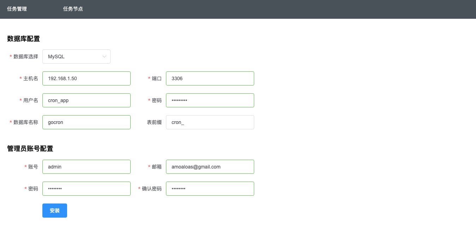Click the 表前缀 label text
The image size is (476, 248).
click(154, 122)
